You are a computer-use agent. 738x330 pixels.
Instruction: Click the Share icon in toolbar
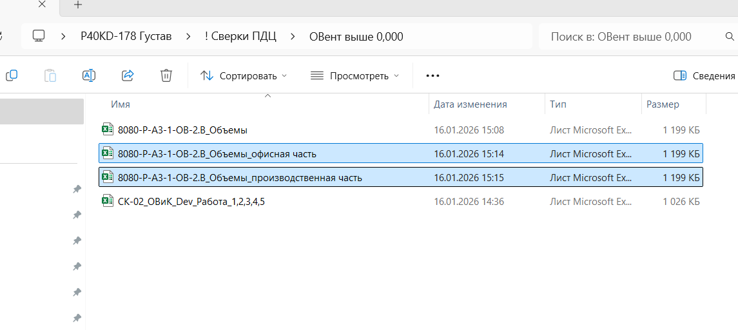click(x=128, y=75)
